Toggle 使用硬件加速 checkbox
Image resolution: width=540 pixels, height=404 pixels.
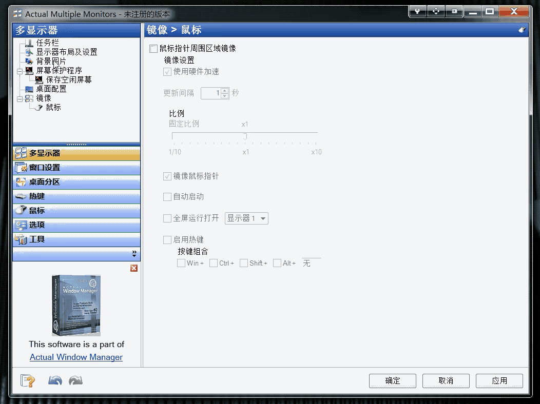(167, 72)
